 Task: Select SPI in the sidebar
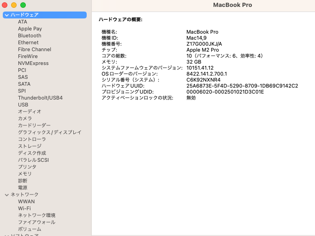click(x=22, y=91)
